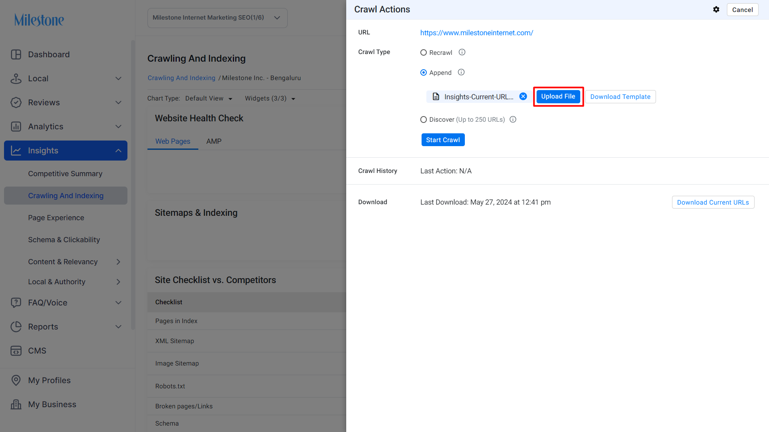The height and width of the screenshot is (432, 769).
Task: Click the My Profiles pin icon
Action: pos(16,380)
